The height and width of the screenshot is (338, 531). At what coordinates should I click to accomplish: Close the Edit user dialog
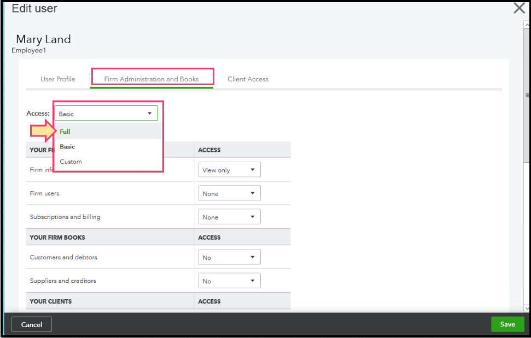[x=518, y=9]
